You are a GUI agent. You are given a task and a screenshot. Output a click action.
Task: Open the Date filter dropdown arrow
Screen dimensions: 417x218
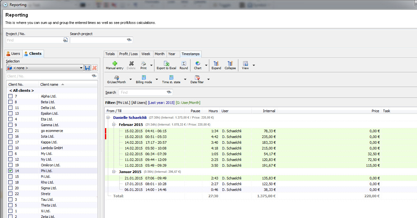pos(208,79)
